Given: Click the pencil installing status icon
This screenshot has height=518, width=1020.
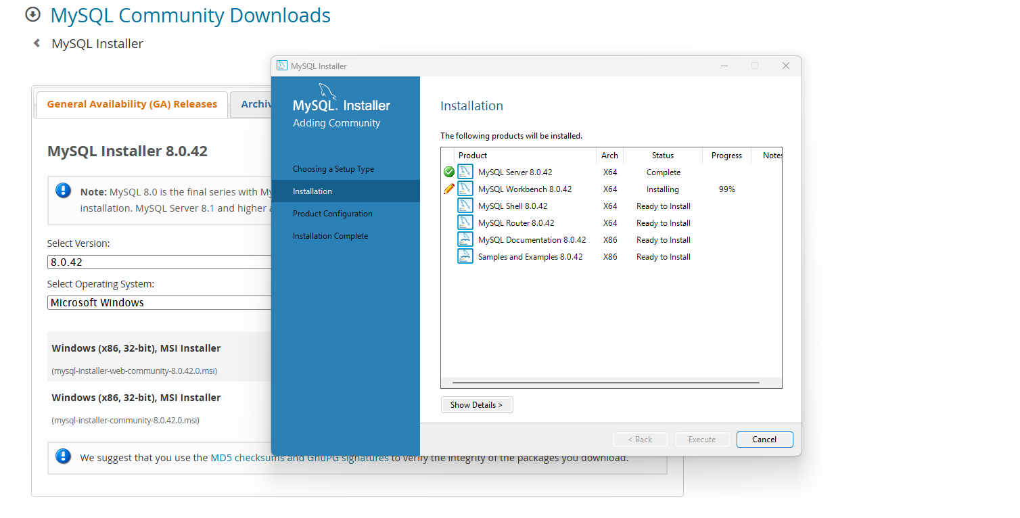Looking at the screenshot, I should (449, 189).
